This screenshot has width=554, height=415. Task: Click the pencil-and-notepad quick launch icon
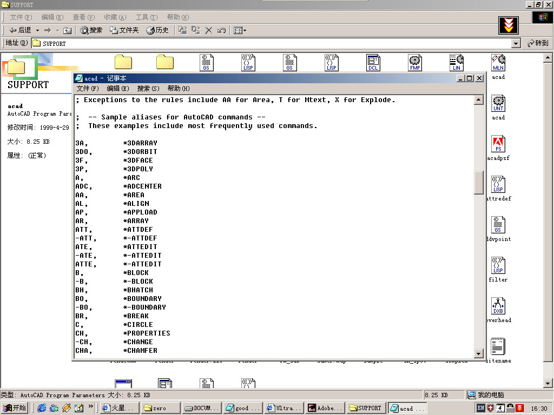(x=79, y=408)
